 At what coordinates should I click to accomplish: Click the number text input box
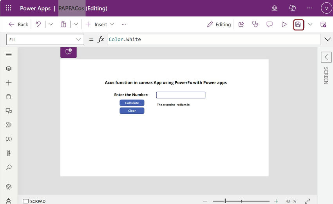181,95
